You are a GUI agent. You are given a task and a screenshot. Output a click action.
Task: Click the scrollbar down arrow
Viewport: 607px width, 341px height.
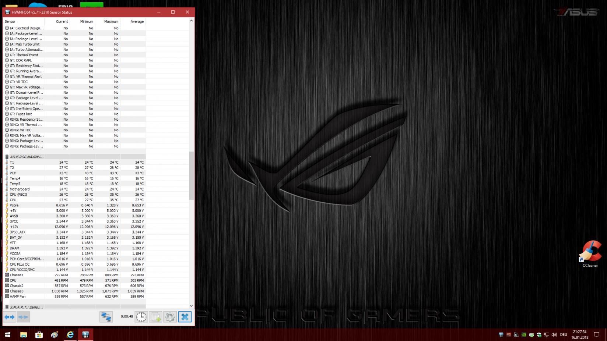point(191,306)
